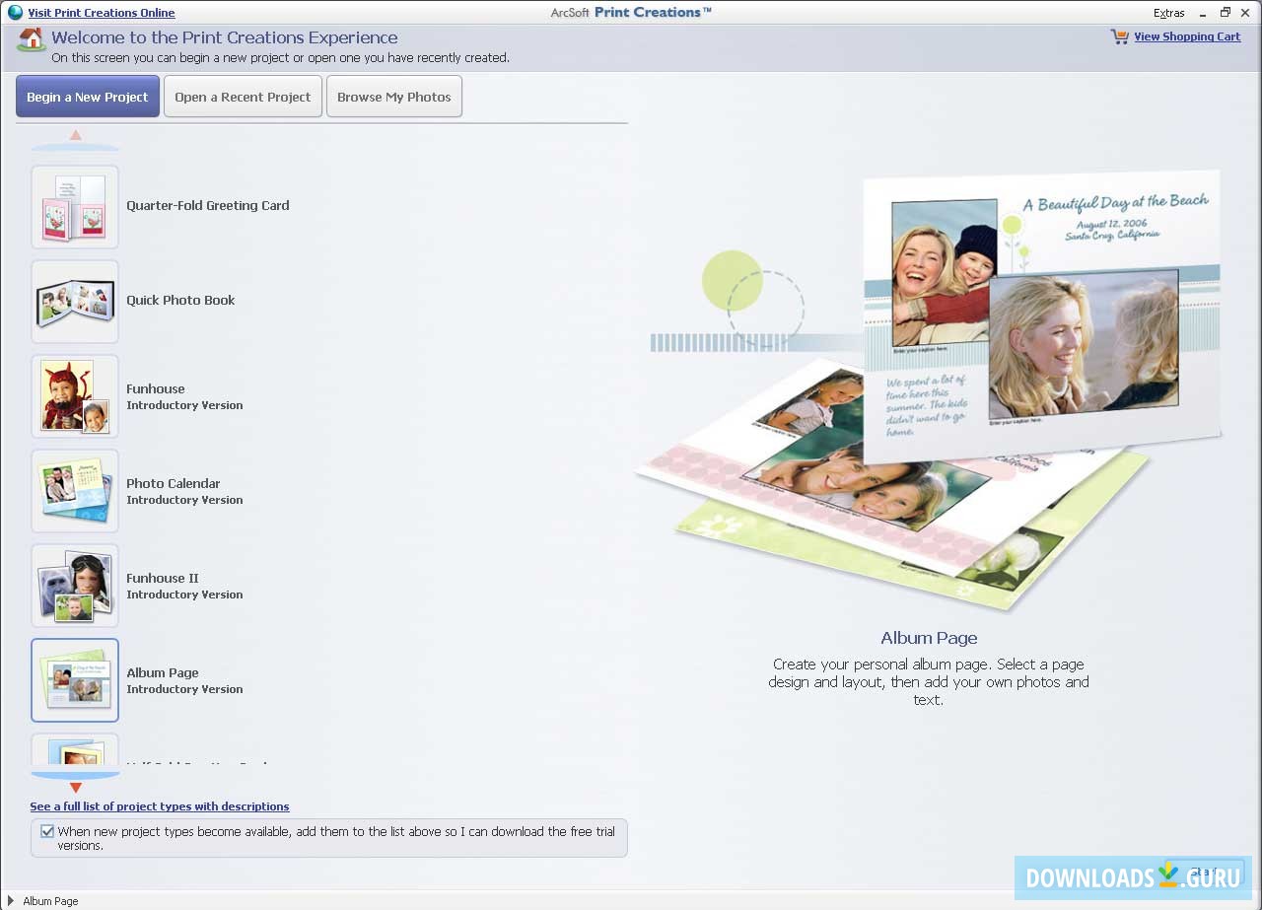This screenshot has width=1262, height=910.
Task: Open the Visit Print Creations Online link
Action: point(102,13)
